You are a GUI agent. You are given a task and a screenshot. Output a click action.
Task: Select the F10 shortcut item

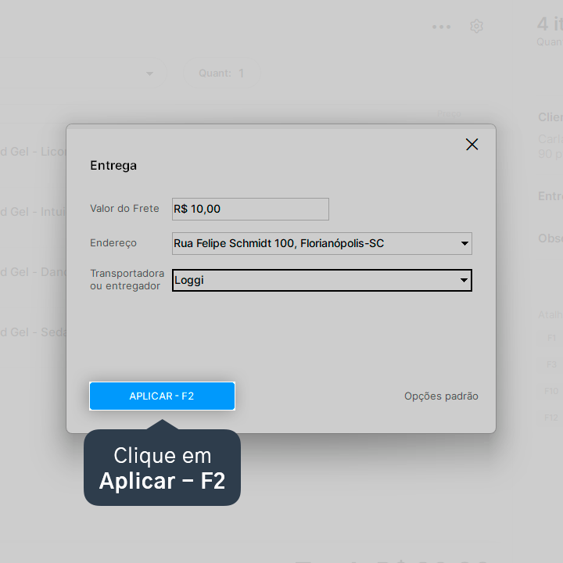(x=551, y=391)
